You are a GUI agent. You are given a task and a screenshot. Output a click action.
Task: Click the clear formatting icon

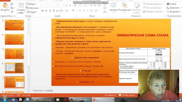point(75,5)
